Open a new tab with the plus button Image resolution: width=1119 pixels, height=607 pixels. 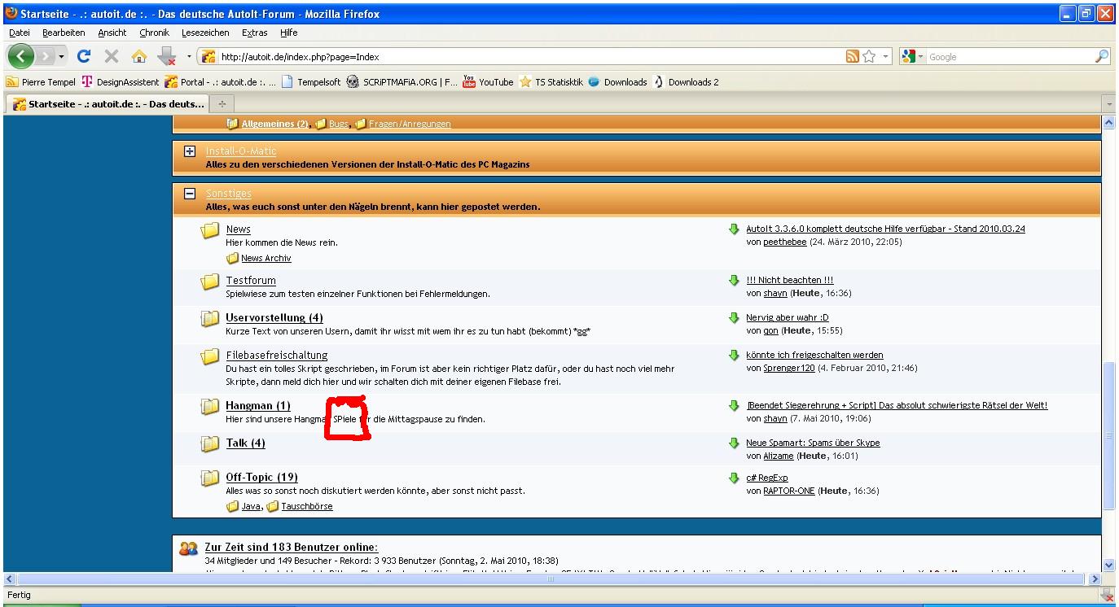pyautogui.click(x=222, y=104)
